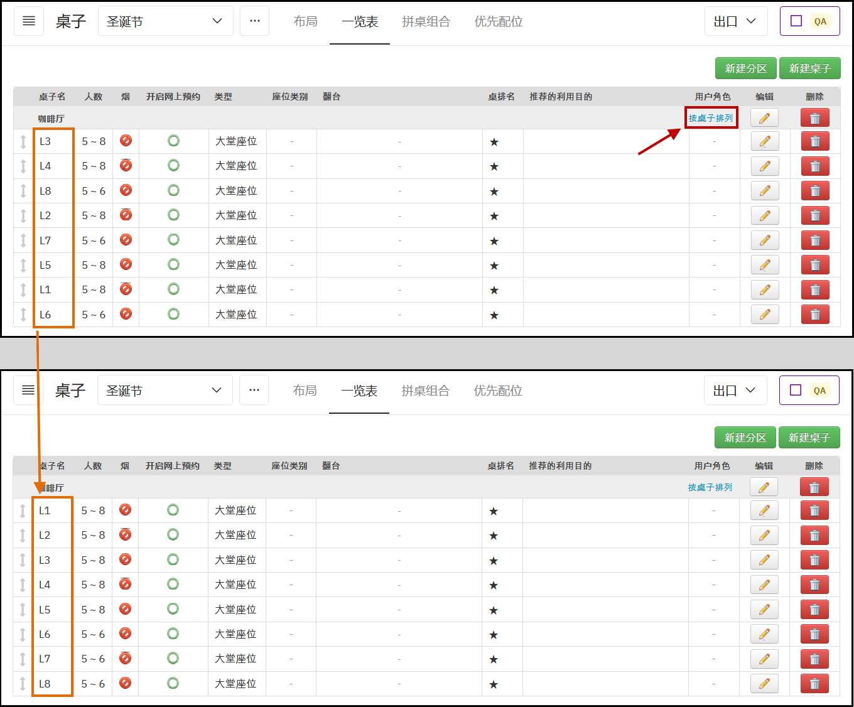Select the 一览表 tab in lower panel
The height and width of the screenshot is (707, 854).
[359, 391]
